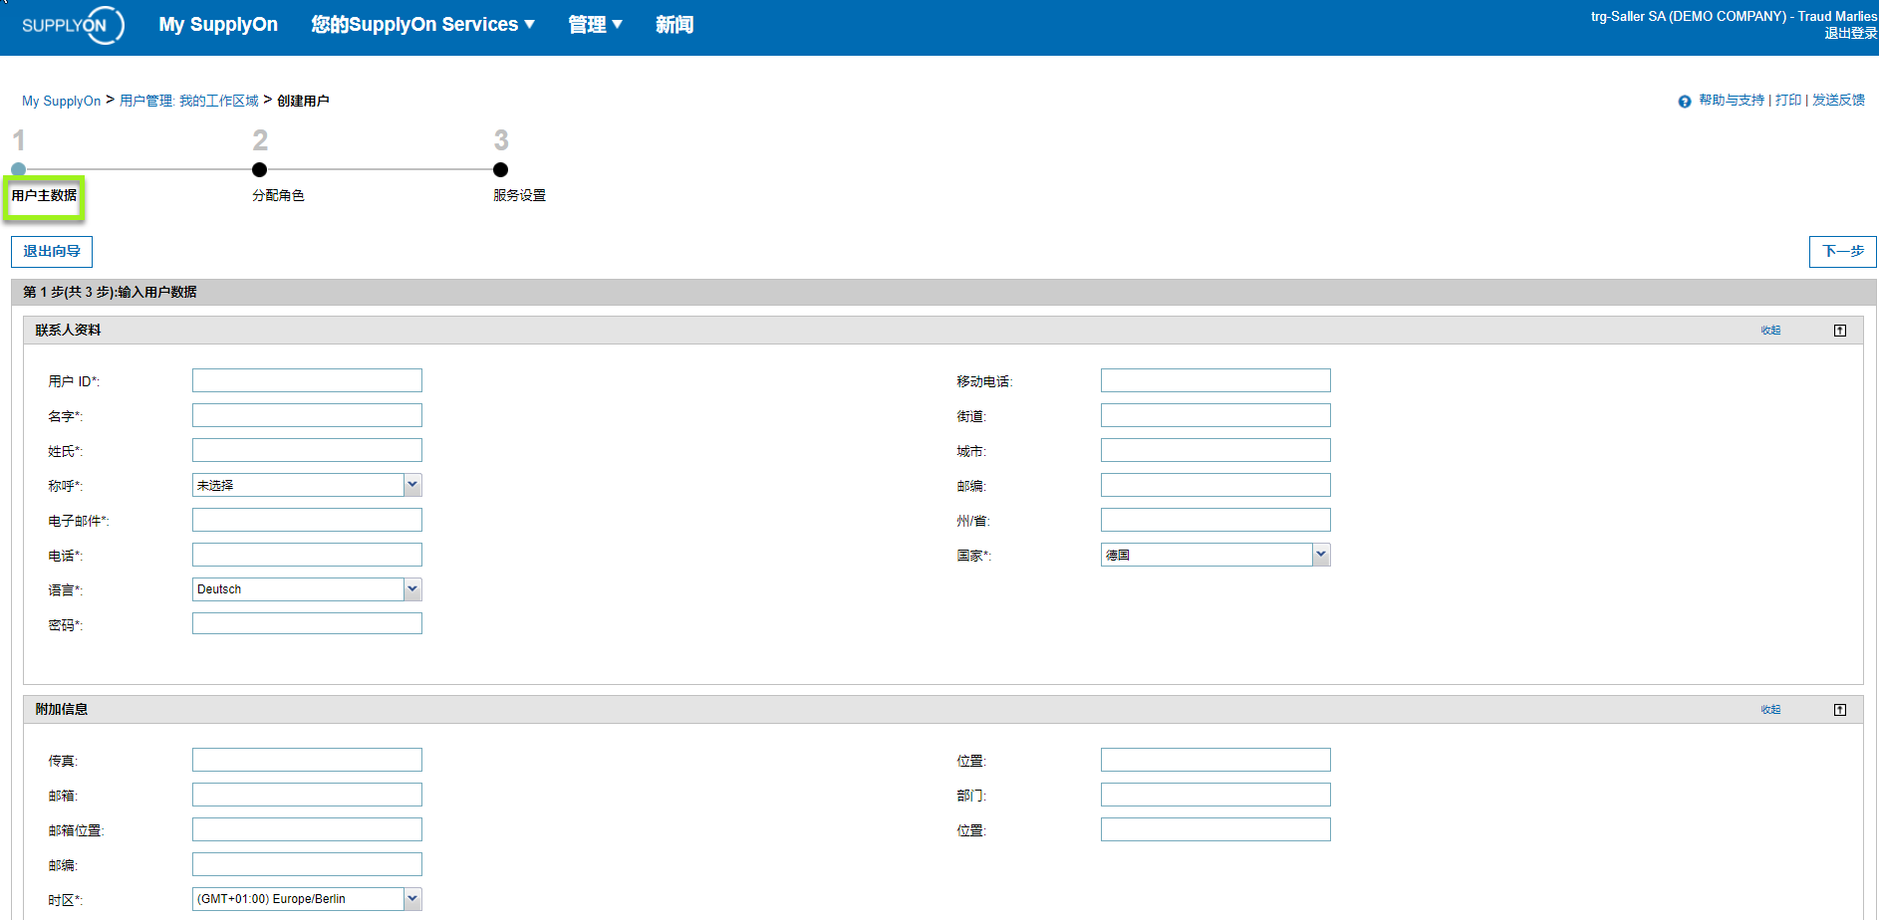This screenshot has height=920, width=1879.
Task: Collapse 联系人资料 panel via arrow icon
Action: tap(1840, 331)
